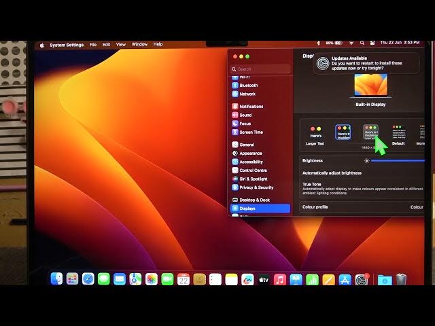
Task: Select Accessibility in the settings sidebar
Action: pyautogui.click(x=260, y=162)
